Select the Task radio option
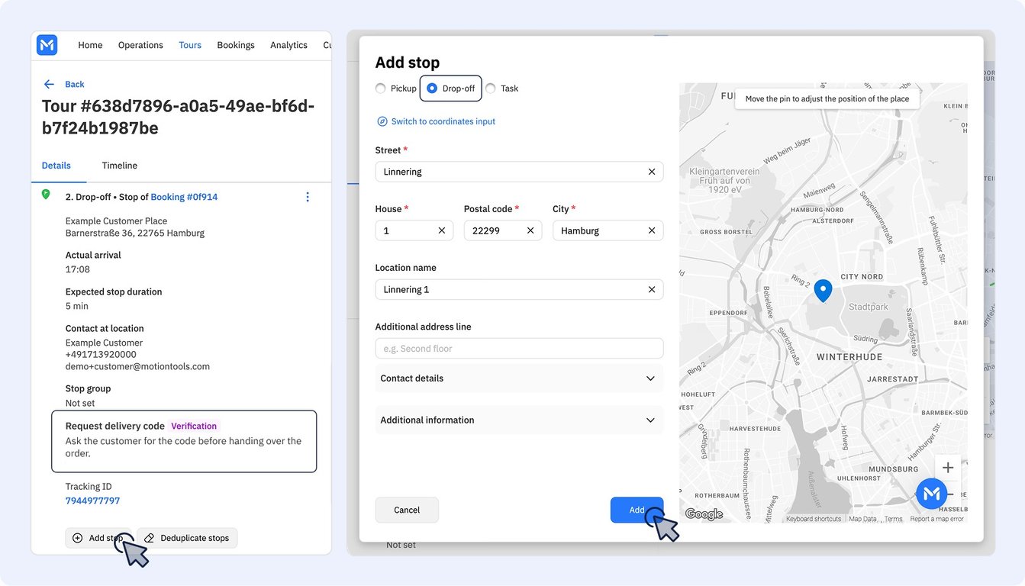The width and height of the screenshot is (1025, 586). (x=490, y=89)
